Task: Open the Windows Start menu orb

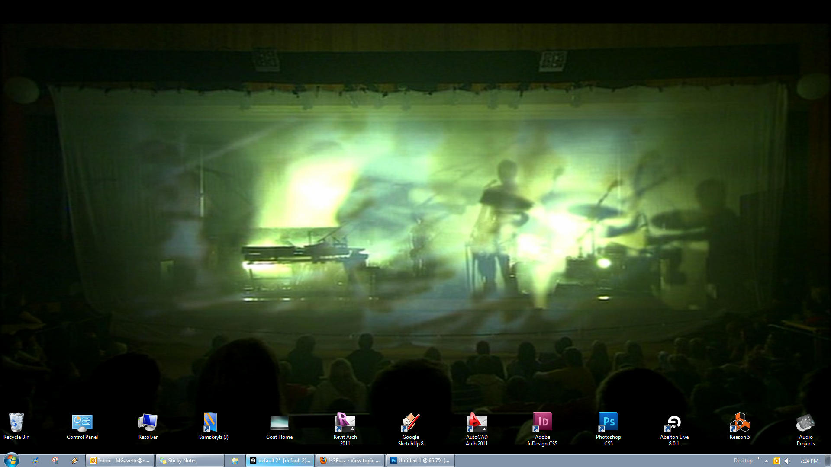Action: (x=12, y=460)
